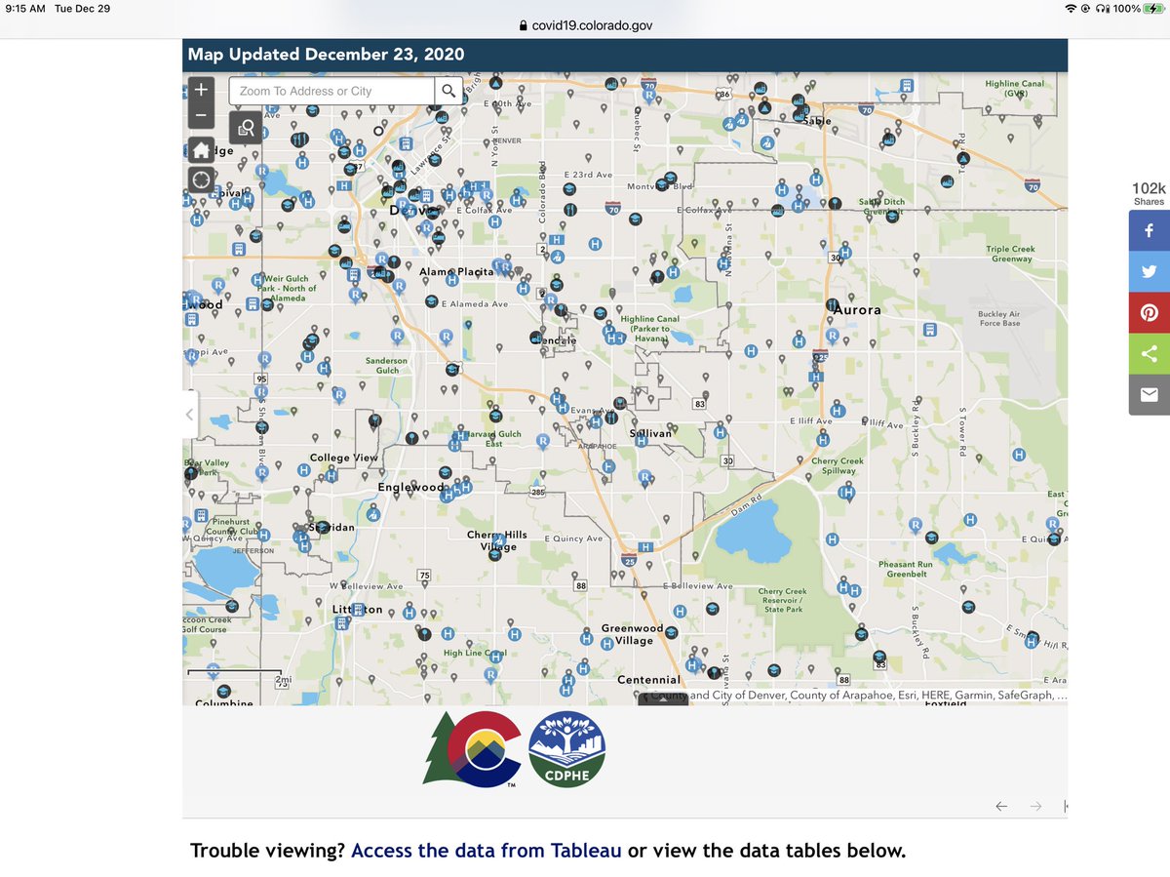Click the Centennial city label
Viewport: 1170px width, 877px height.
point(648,679)
